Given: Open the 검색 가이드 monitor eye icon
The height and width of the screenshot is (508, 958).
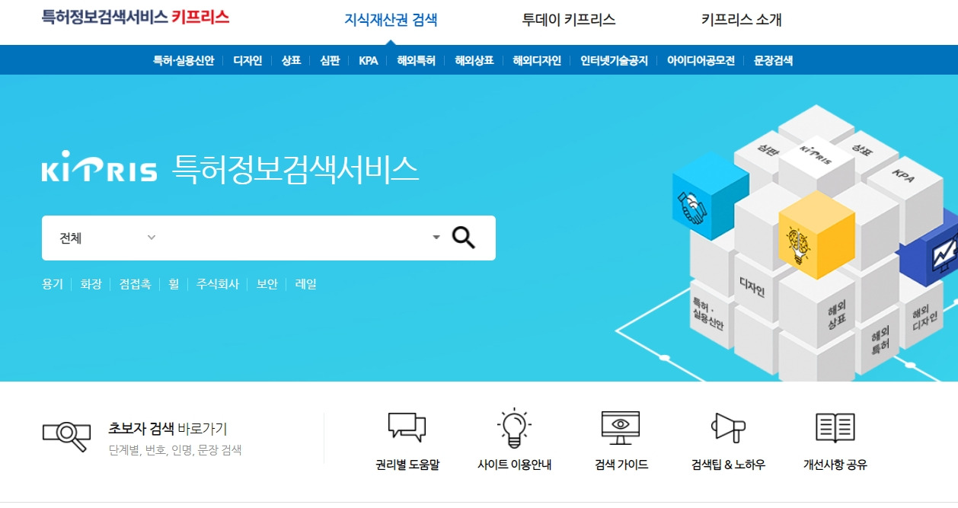Looking at the screenshot, I should pyautogui.click(x=621, y=428).
